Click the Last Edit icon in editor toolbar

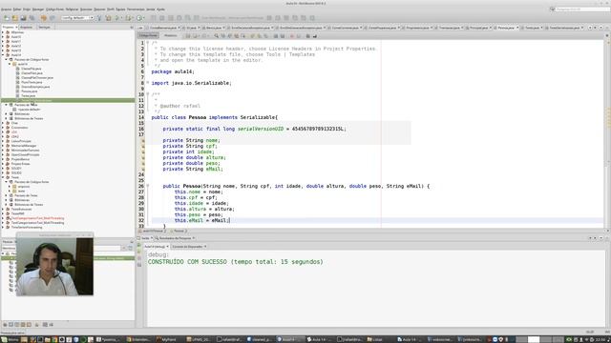click(x=188, y=36)
